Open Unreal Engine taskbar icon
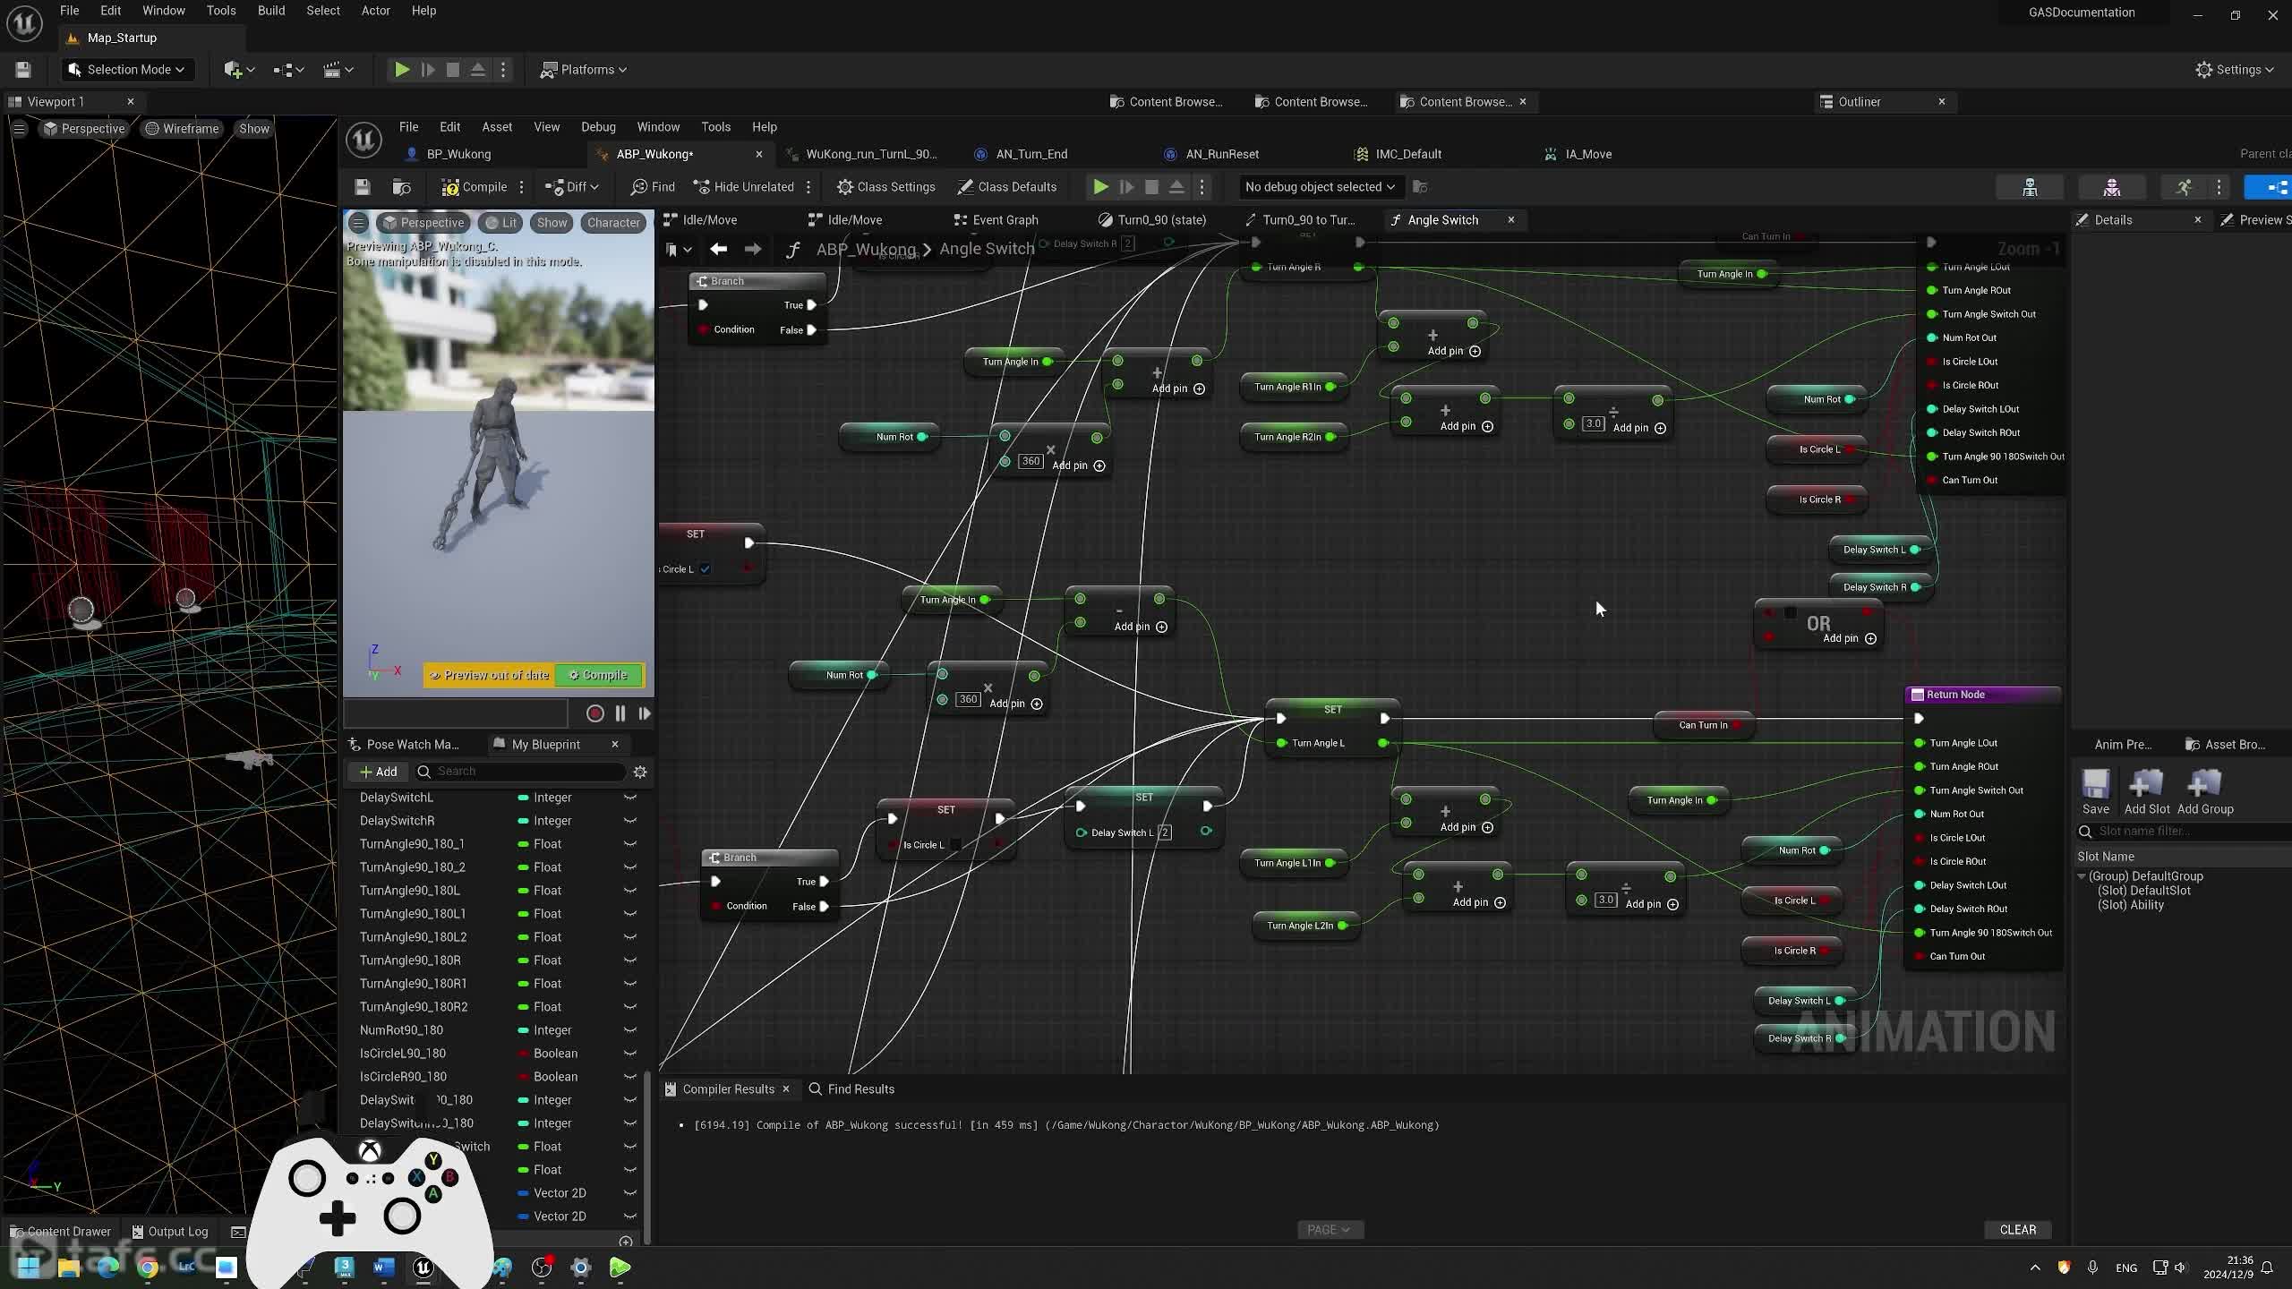Screen dimensions: 2292x1289 coord(423,1267)
